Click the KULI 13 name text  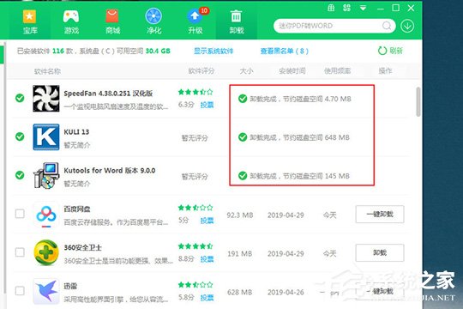[x=76, y=132]
